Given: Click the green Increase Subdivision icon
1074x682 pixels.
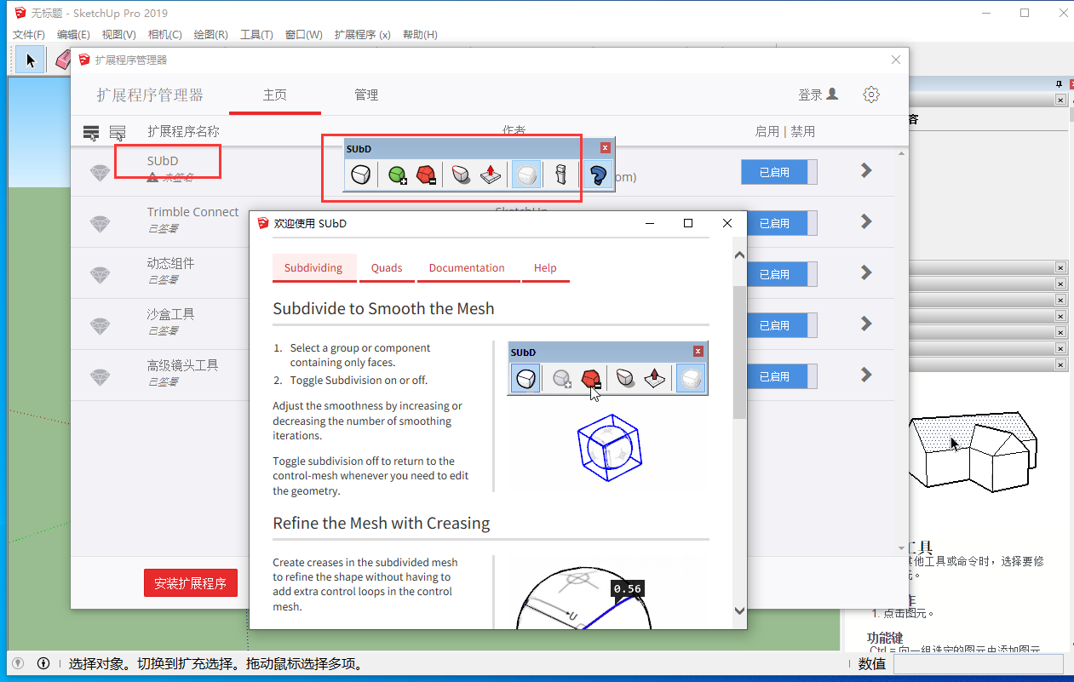Looking at the screenshot, I should click(x=397, y=175).
